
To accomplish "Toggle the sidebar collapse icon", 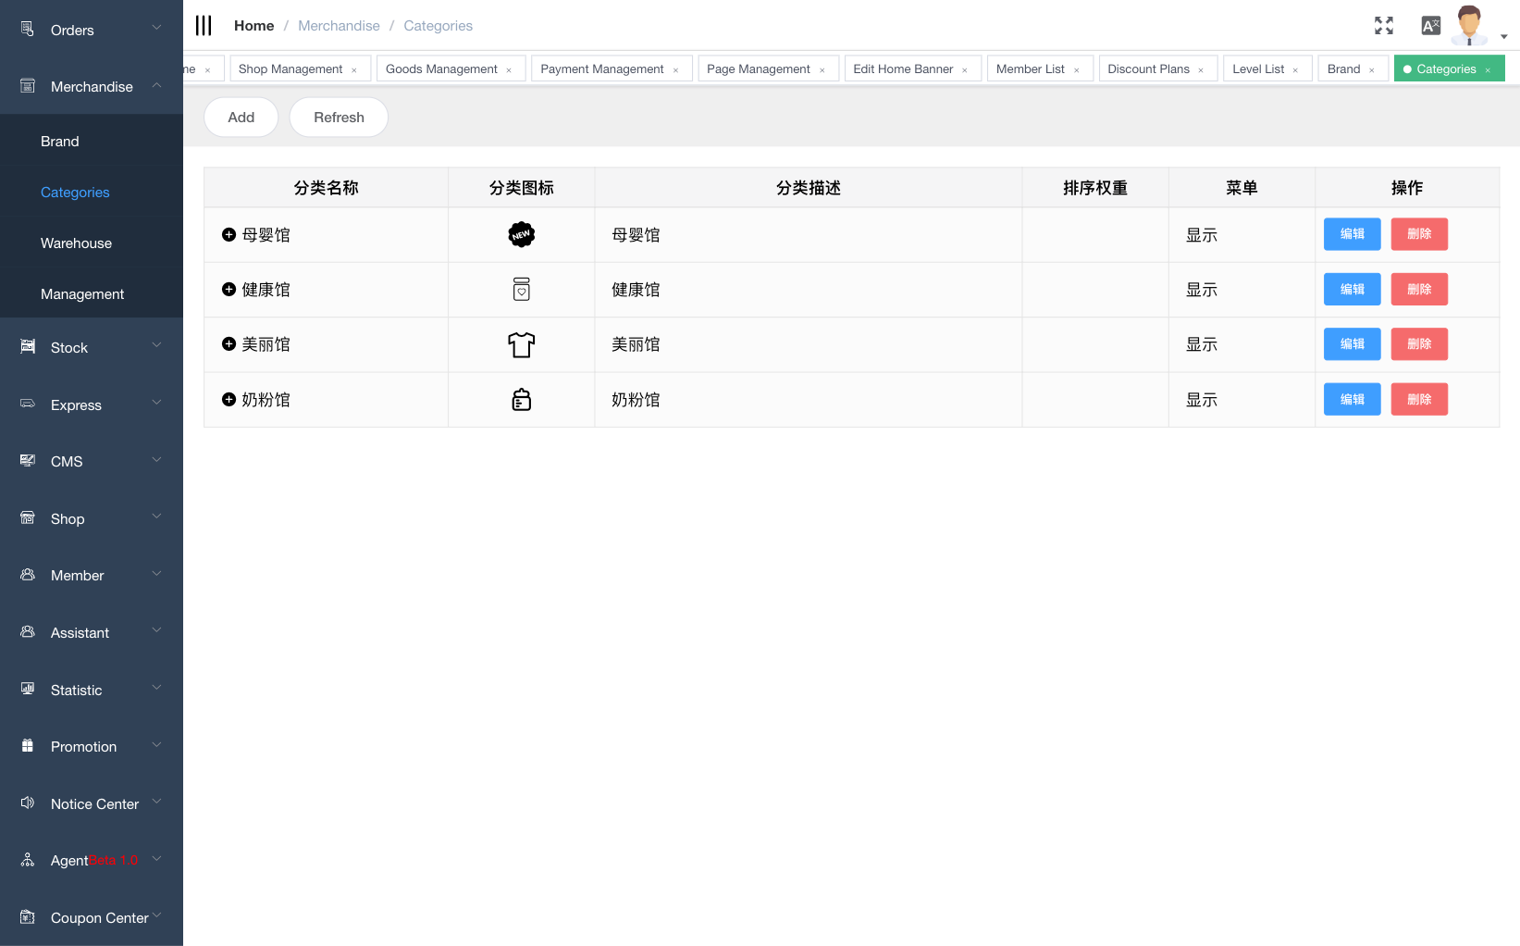I will (204, 26).
